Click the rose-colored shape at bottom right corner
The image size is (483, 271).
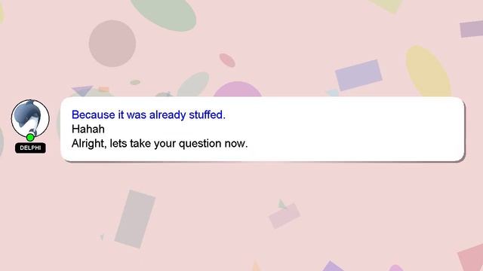coord(471,257)
